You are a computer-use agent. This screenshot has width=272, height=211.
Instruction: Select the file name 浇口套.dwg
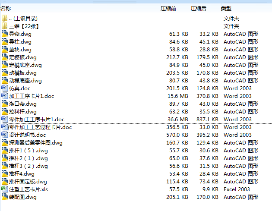coord(23,104)
